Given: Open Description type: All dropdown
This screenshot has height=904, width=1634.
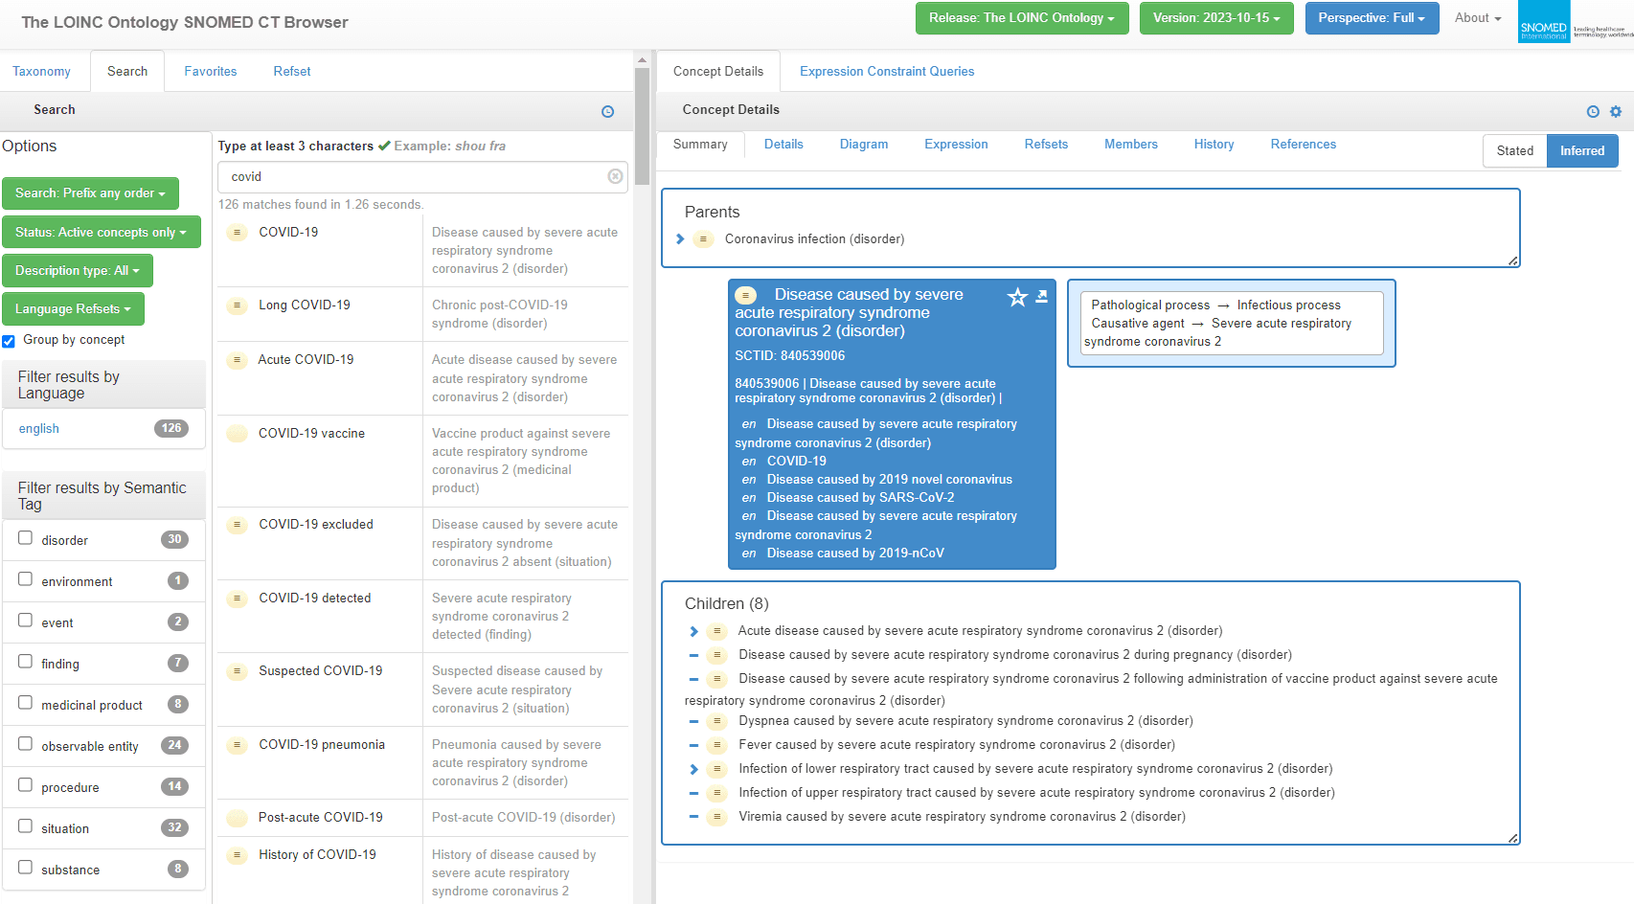Looking at the screenshot, I should [77, 270].
